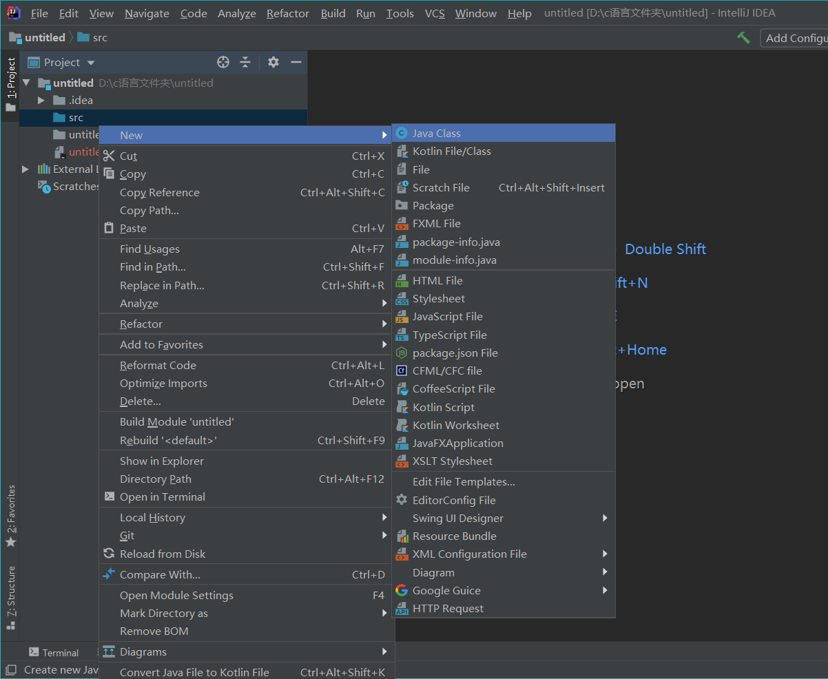Click the Kotlin File/Class icon

click(402, 152)
